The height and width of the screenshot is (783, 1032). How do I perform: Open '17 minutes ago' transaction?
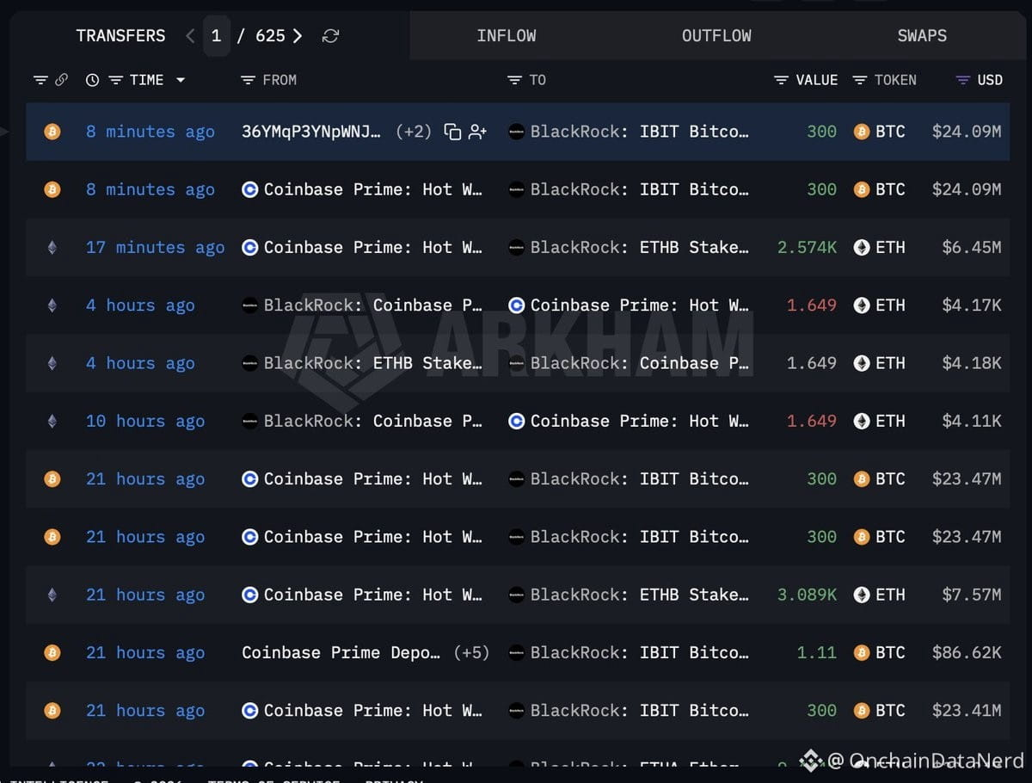tap(155, 248)
